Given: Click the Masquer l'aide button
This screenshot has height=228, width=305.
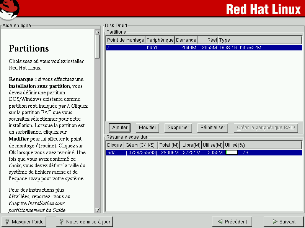Looking at the screenshot, I should tap(24, 222).
